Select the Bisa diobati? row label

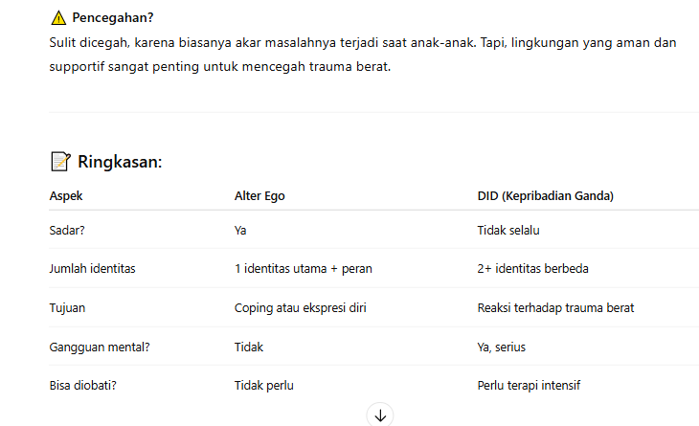pyautogui.click(x=83, y=386)
